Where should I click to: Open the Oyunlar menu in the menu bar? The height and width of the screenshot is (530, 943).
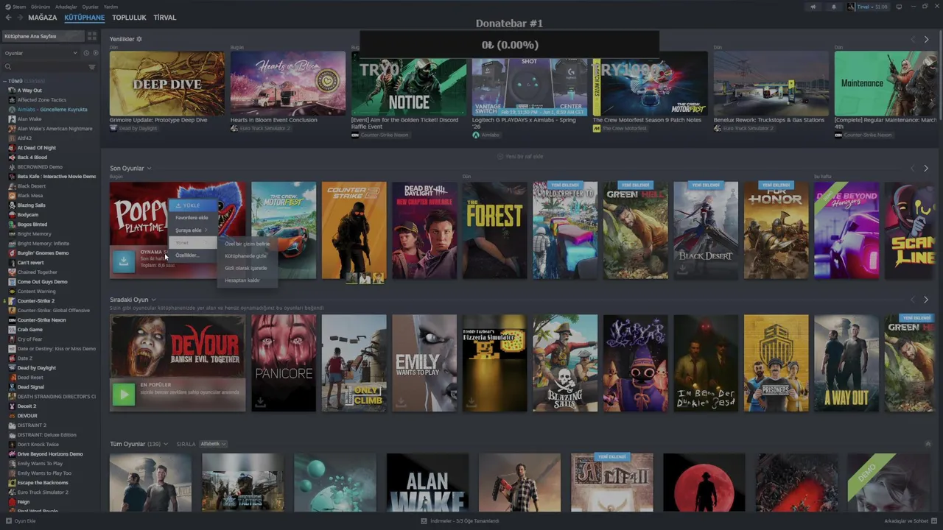90,7
